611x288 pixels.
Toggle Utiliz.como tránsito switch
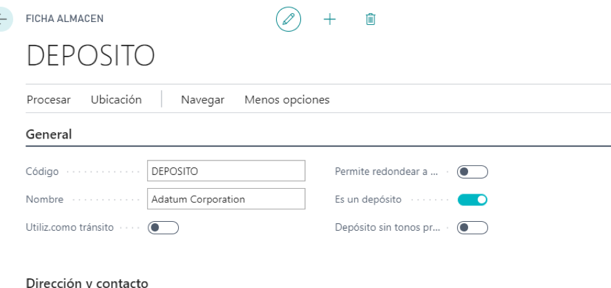[x=163, y=227]
